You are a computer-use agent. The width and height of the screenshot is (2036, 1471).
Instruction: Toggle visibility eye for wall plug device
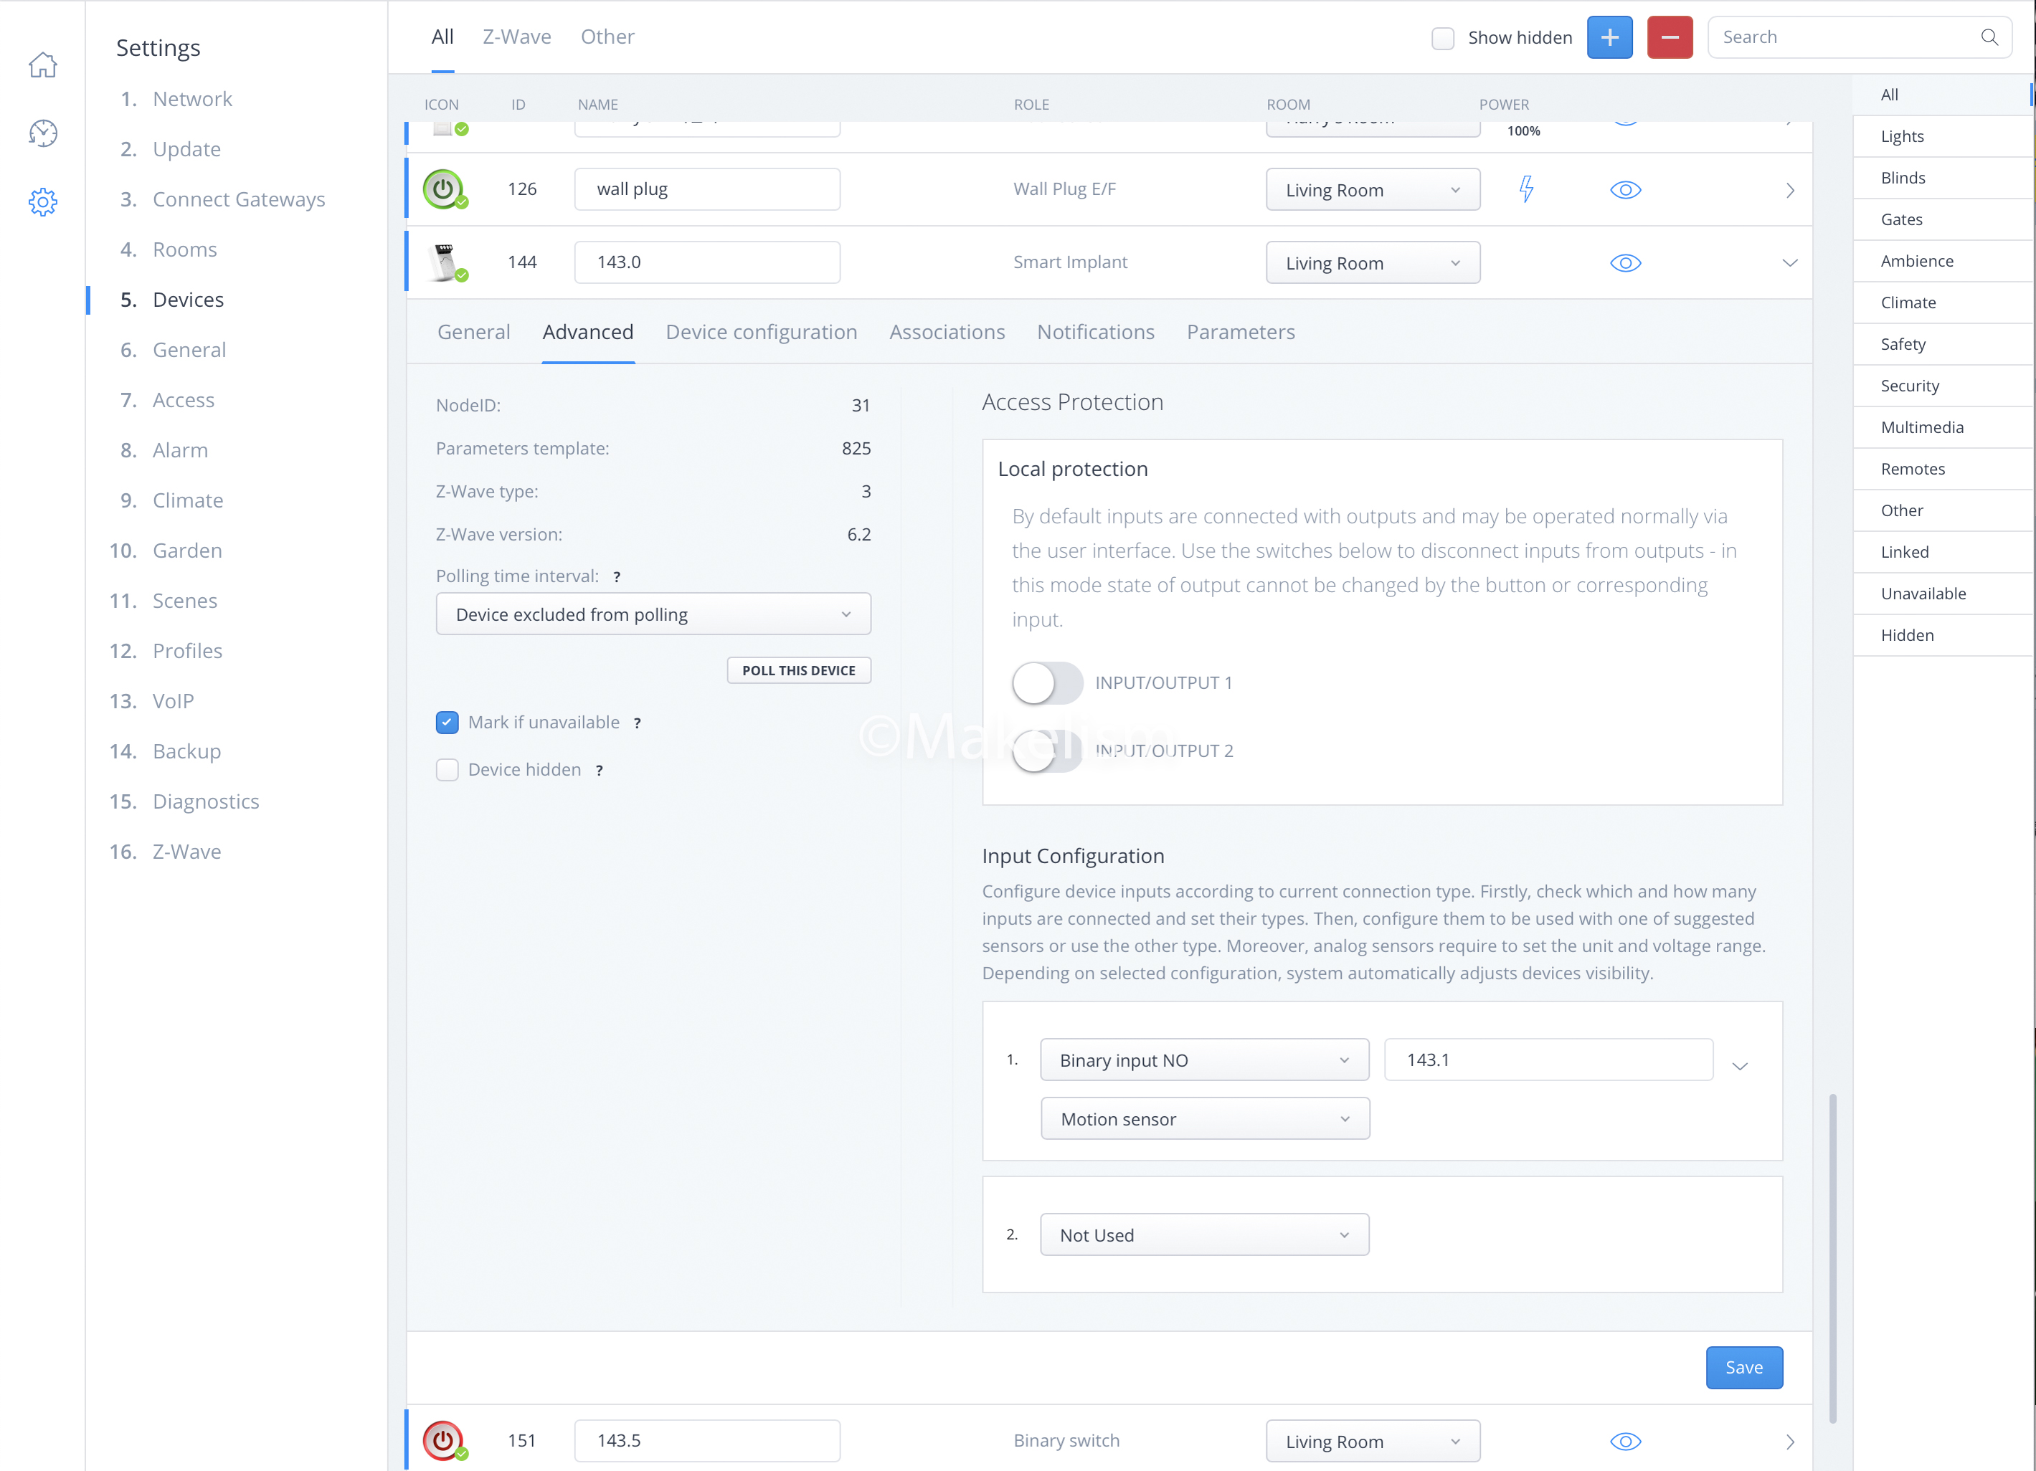pyautogui.click(x=1625, y=189)
